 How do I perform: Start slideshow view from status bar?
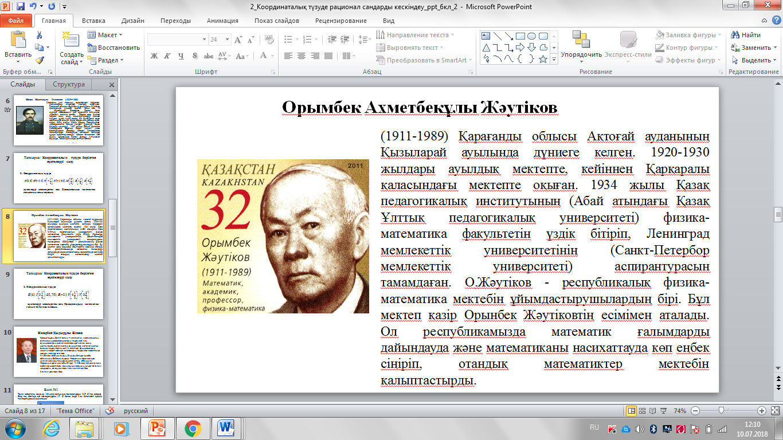click(663, 411)
